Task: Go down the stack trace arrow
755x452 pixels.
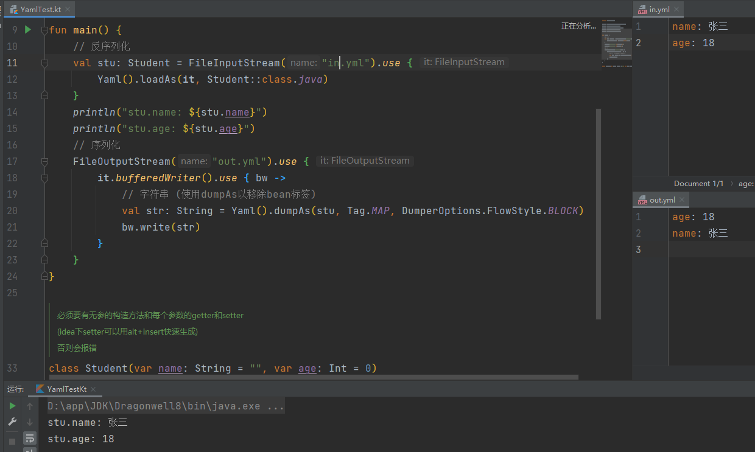Action: (x=30, y=422)
